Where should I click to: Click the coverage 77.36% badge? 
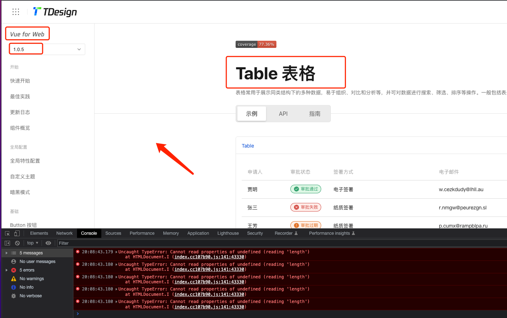[x=256, y=44]
